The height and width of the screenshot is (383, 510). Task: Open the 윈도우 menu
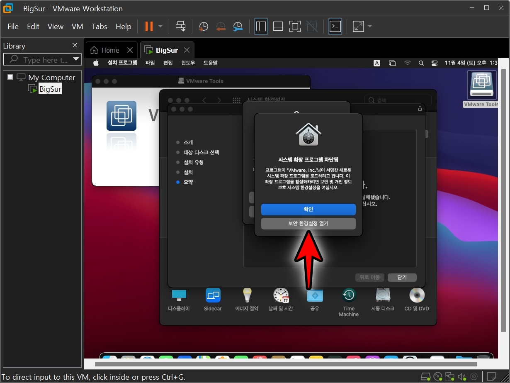coord(188,63)
